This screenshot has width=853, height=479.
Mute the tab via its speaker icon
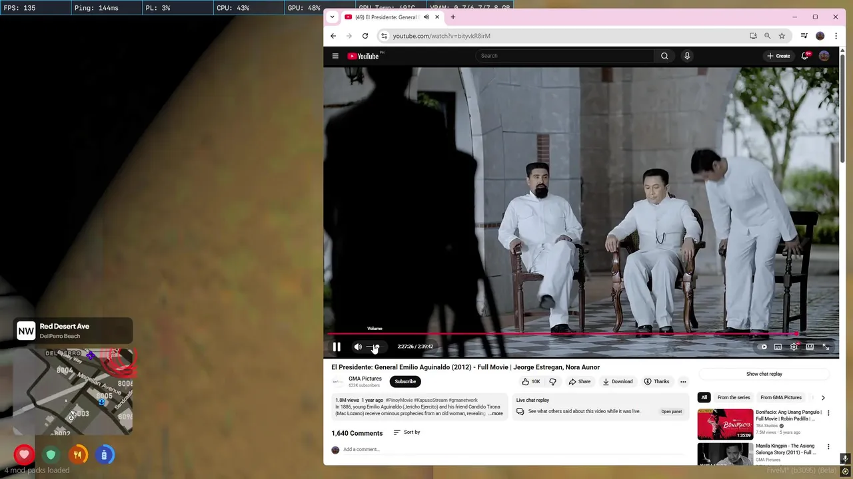point(426,17)
